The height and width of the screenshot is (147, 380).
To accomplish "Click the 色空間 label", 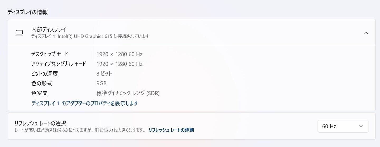I will (39, 93).
